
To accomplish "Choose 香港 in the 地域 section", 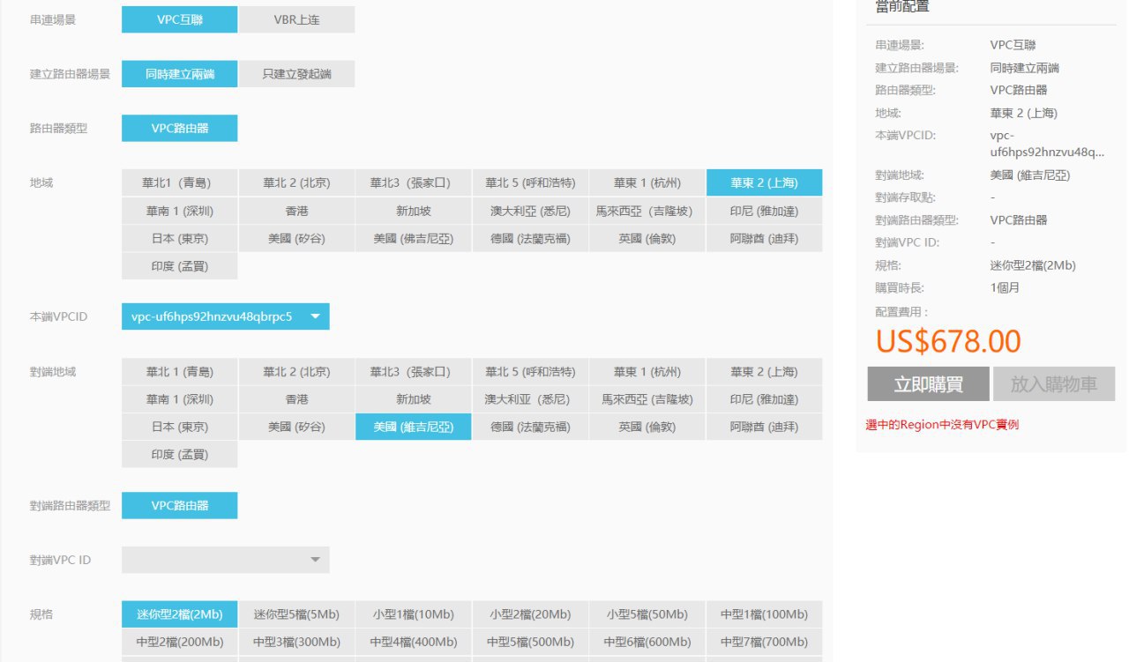I will [x=296, y=212].
